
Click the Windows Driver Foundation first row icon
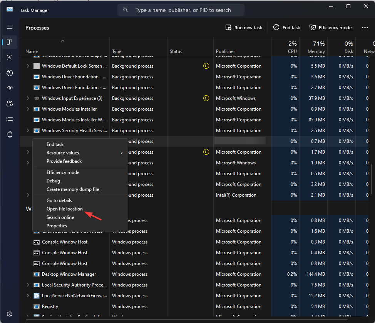pyautogui.click(x=36, y=77)
